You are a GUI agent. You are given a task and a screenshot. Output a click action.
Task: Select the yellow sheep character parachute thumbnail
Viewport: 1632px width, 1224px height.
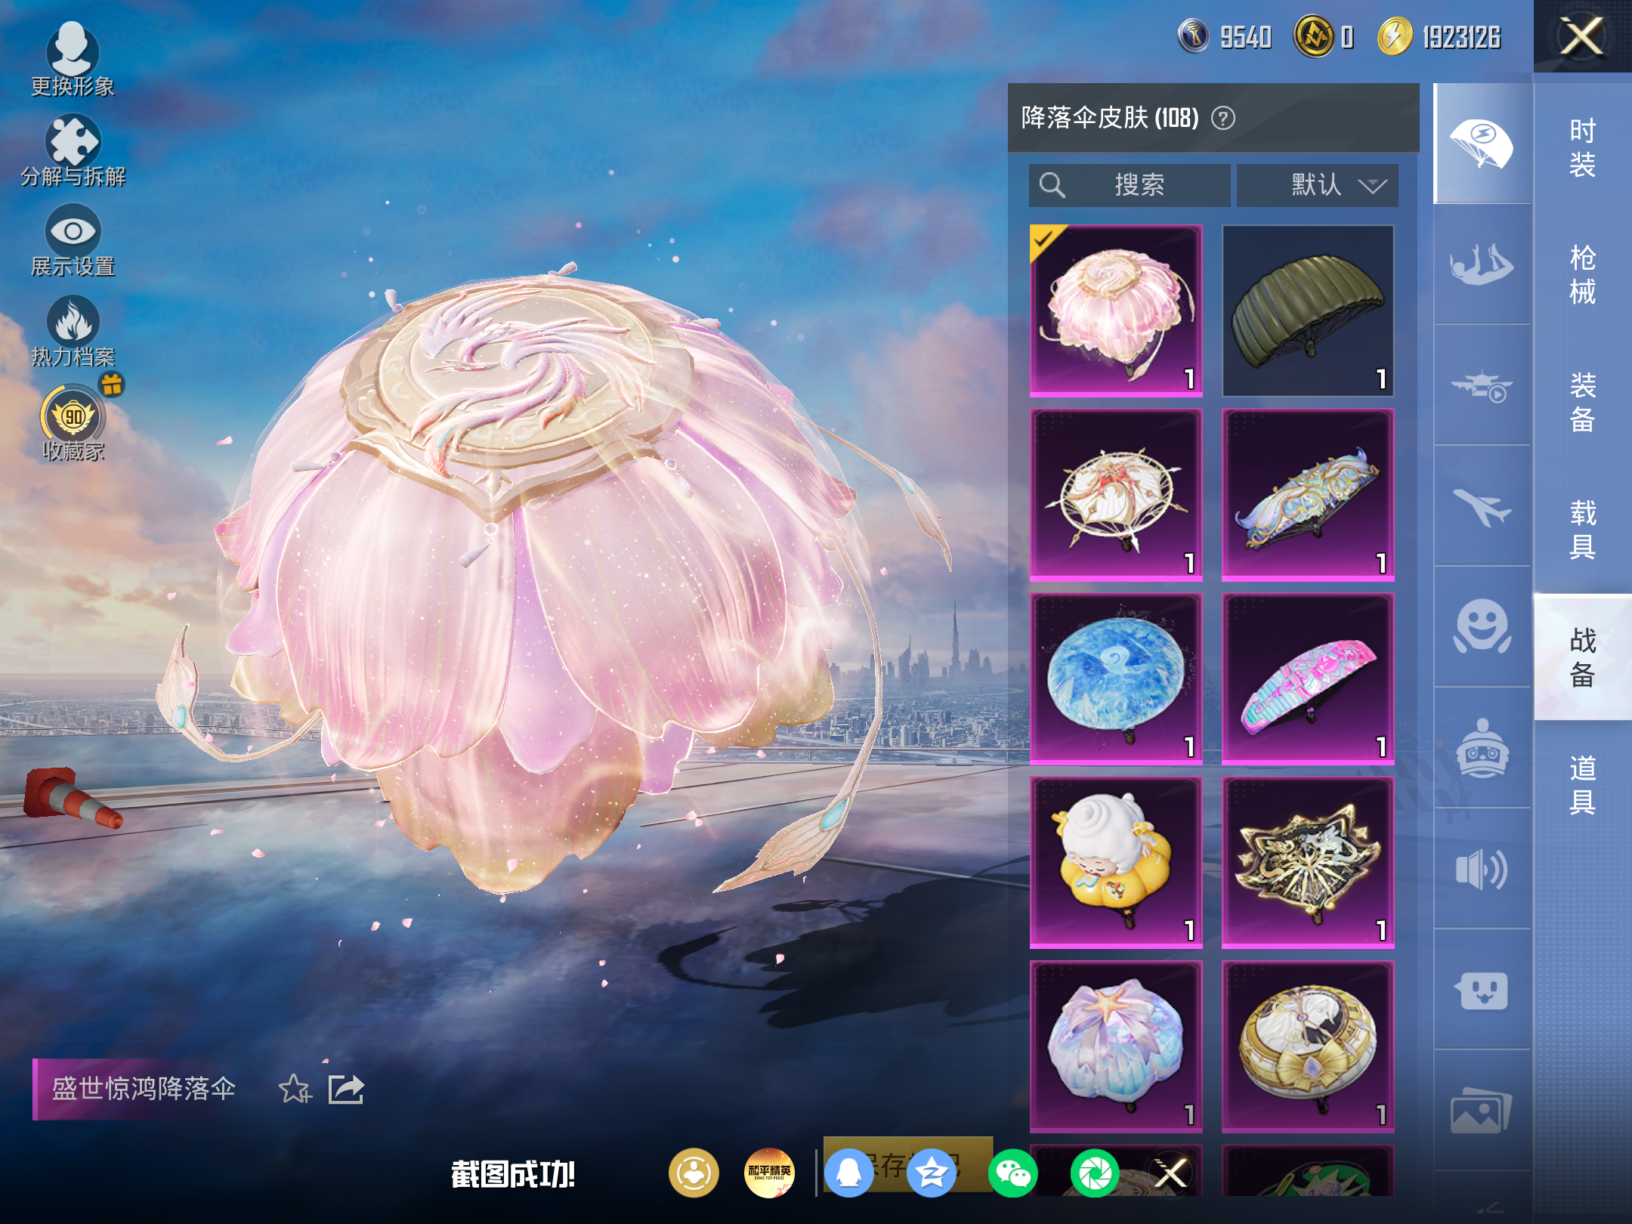click(x=1116, y=863)
